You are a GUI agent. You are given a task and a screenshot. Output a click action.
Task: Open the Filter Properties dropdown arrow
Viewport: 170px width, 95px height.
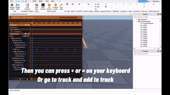point(160,54)
